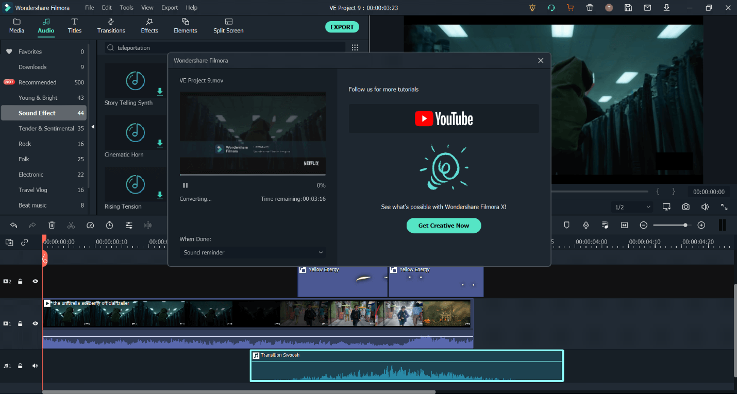Record voiceover with the microphone icon
This screenshot has height=397, width=737.
pos(586,225)
